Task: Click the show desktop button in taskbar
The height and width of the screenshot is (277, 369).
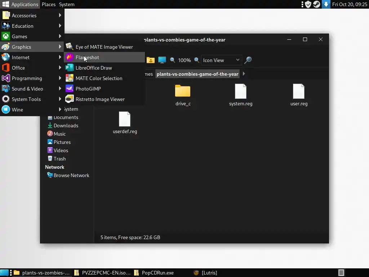Action: [4, 273]
